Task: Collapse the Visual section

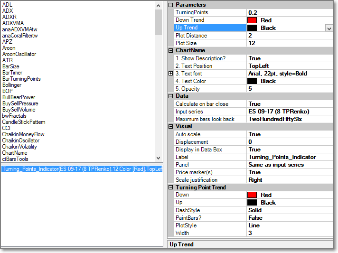Action: pyautogui.click(x=171, y=127)
